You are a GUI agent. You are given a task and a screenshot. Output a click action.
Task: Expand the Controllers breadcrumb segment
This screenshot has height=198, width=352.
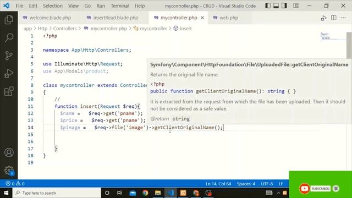(x=65, y=29)
